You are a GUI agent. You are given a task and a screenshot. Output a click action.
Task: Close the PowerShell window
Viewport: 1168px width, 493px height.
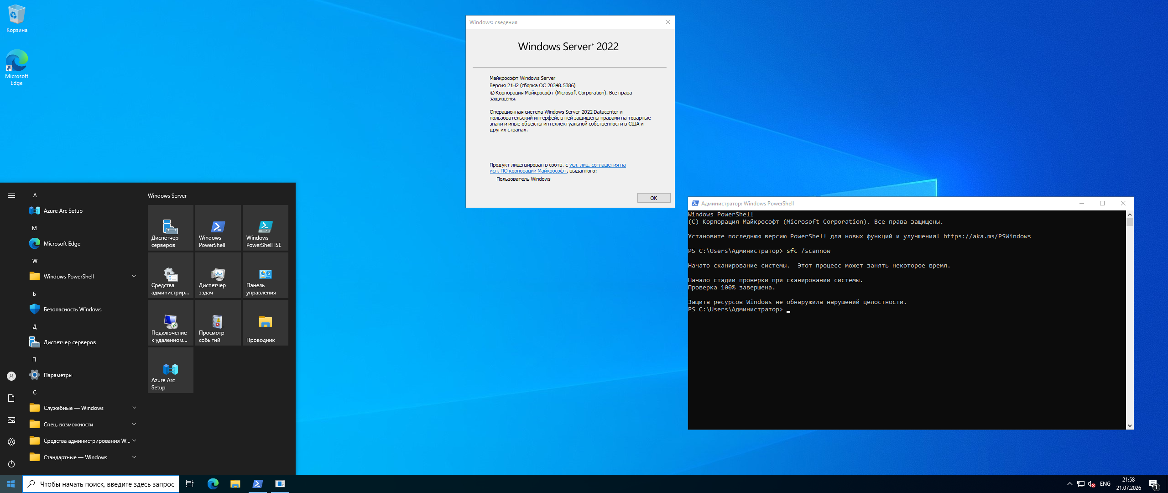point(1123,204)
